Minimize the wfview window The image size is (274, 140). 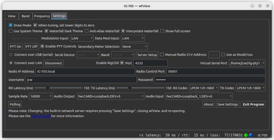pyautogui.click(x=252, y=6)
